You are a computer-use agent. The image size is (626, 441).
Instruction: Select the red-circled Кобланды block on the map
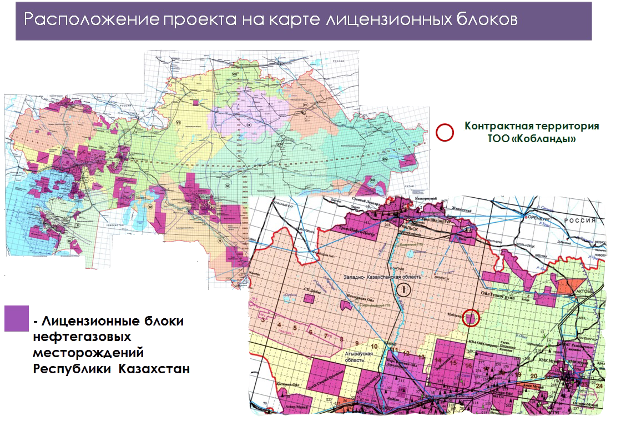coord(471,317)
